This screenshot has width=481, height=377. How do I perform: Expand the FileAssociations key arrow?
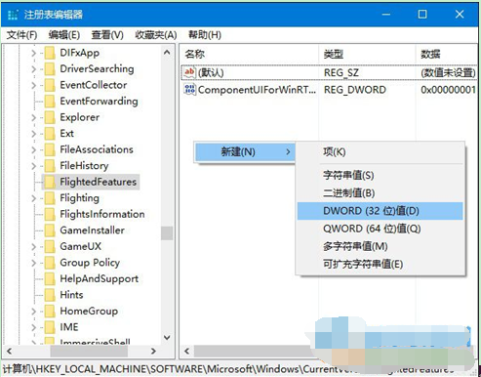(33, 149)
